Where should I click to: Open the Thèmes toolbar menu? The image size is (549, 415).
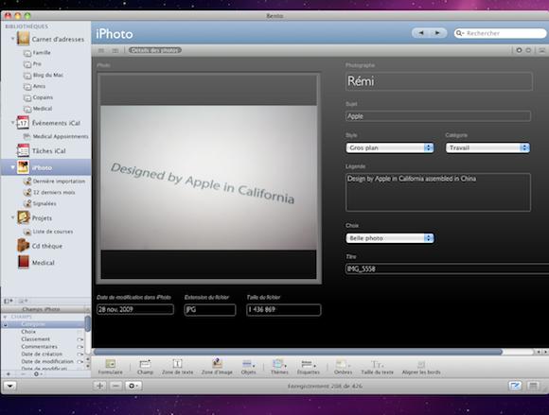[279, 367]
